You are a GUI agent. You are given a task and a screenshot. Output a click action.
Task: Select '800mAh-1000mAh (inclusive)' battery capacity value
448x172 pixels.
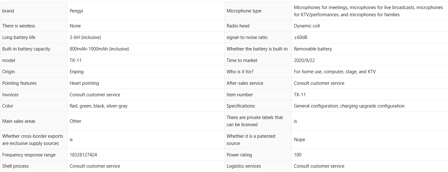point(99,49)
